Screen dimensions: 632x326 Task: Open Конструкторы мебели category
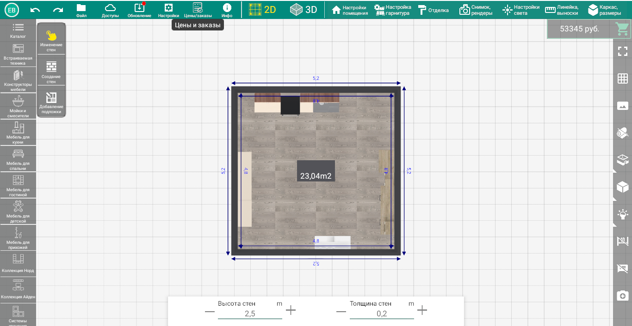point(18,80)
